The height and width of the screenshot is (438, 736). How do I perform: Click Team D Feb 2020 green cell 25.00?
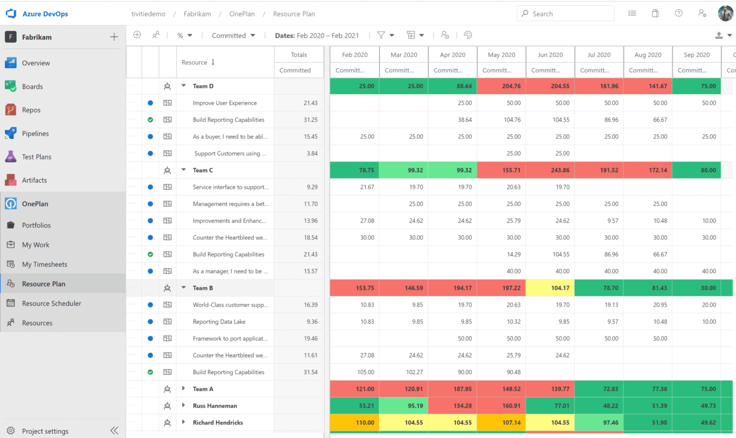355,86
